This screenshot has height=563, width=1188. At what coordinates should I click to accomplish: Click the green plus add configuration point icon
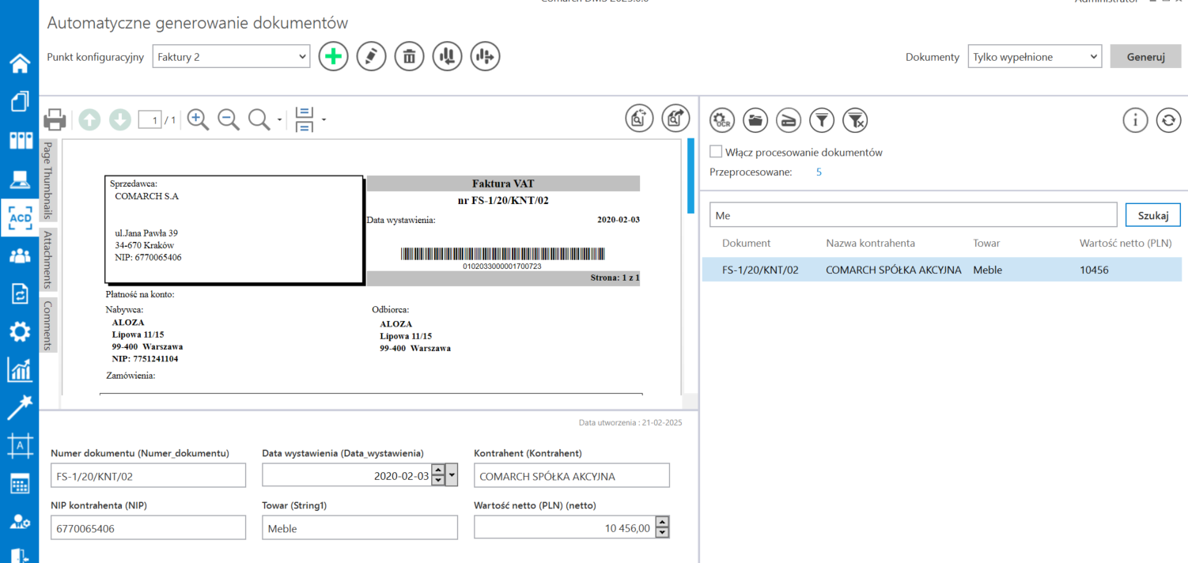tap(333, 57)
